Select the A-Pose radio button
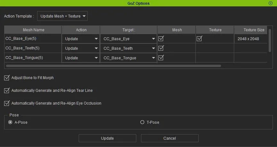This screenshot has width=277, height=147. [10, 122]
